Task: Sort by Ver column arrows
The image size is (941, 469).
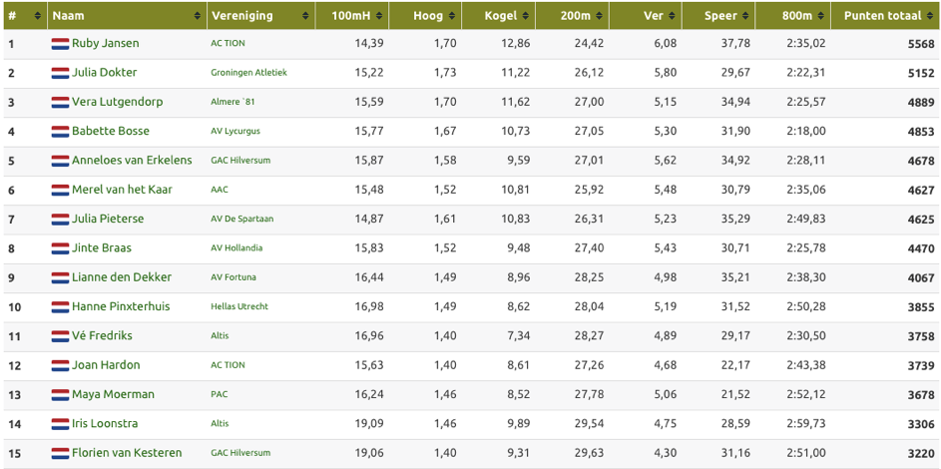Action: tap(673, 17)
